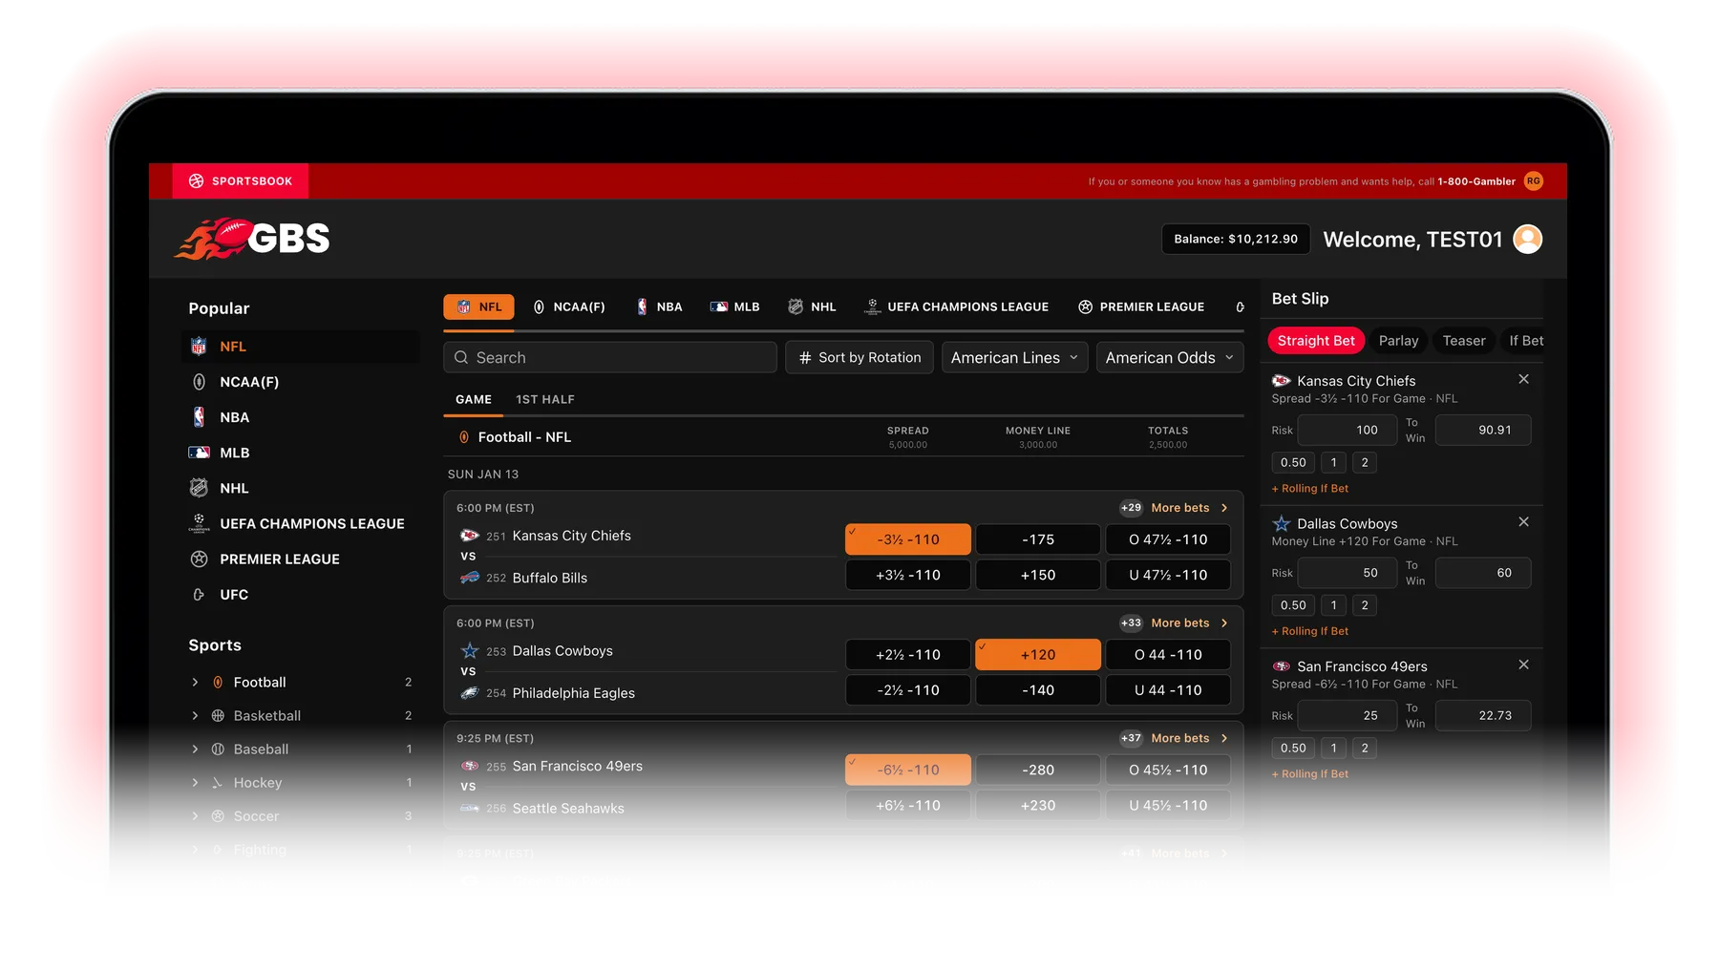Select UEFA Champions League top tab
1719x971 pixels.
[x=956, y=307]
